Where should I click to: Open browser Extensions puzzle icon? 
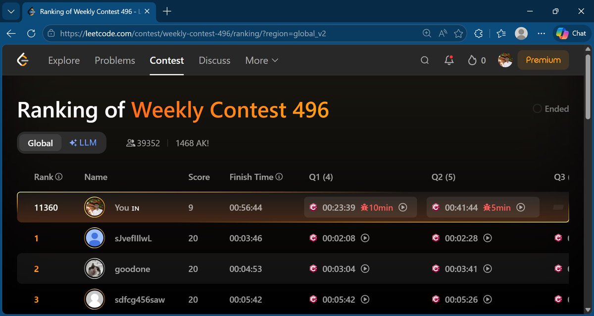pos(479,34)
